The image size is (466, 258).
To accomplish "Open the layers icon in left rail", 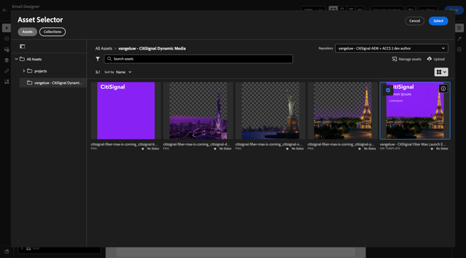I will (7, 60).
